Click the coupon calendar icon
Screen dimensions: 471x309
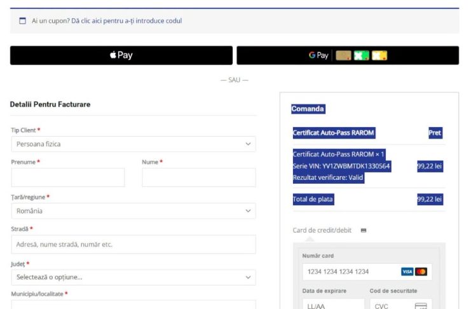tap(22, 21)
